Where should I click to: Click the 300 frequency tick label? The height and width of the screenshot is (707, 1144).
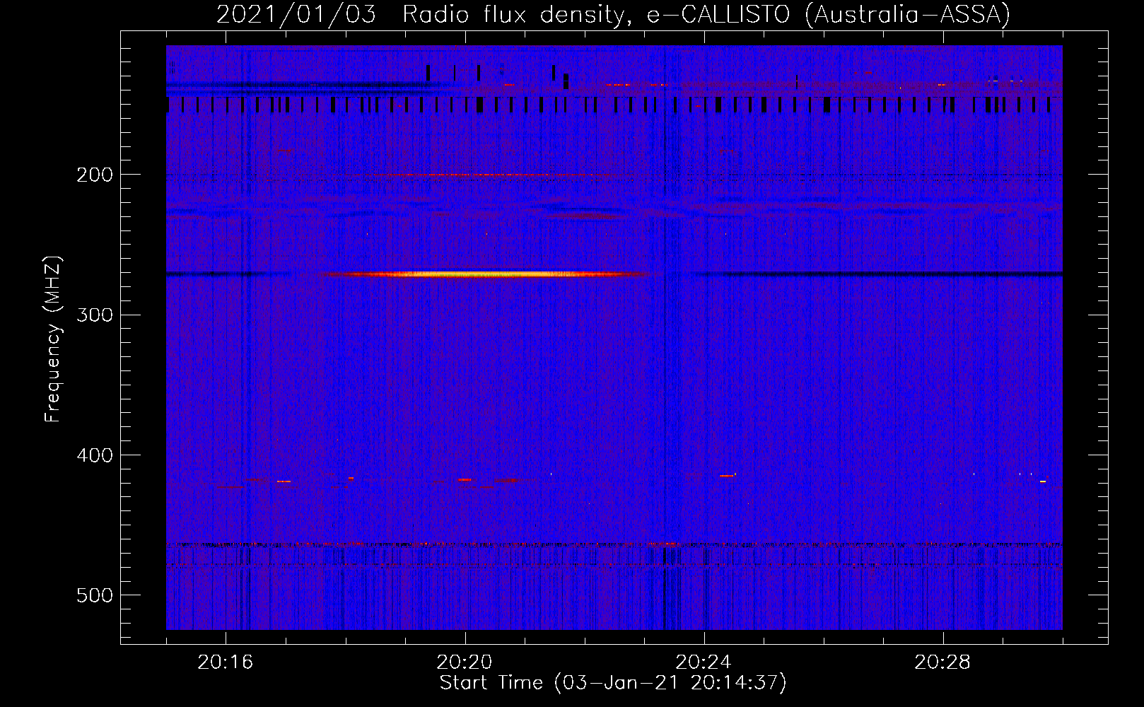[x=95, y=315]
